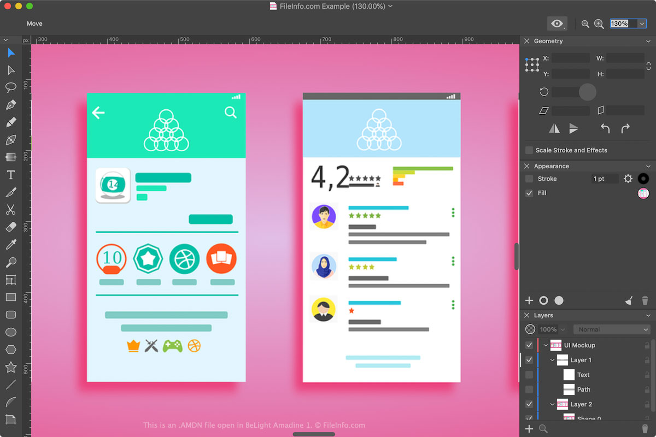Image resolution: width=656 pixels, height=437 pixels.
Task: Toggle visibility of Layer 1
Action: pos(529,360)
